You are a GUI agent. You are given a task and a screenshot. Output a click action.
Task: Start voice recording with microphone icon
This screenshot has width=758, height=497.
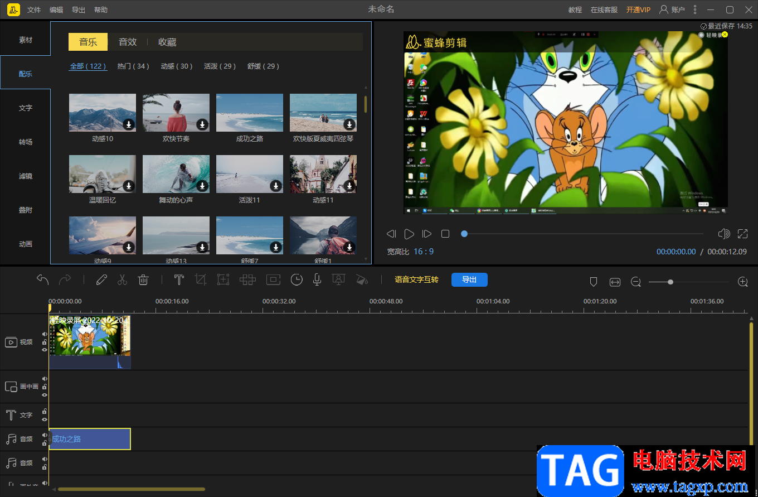click(317, 279)
